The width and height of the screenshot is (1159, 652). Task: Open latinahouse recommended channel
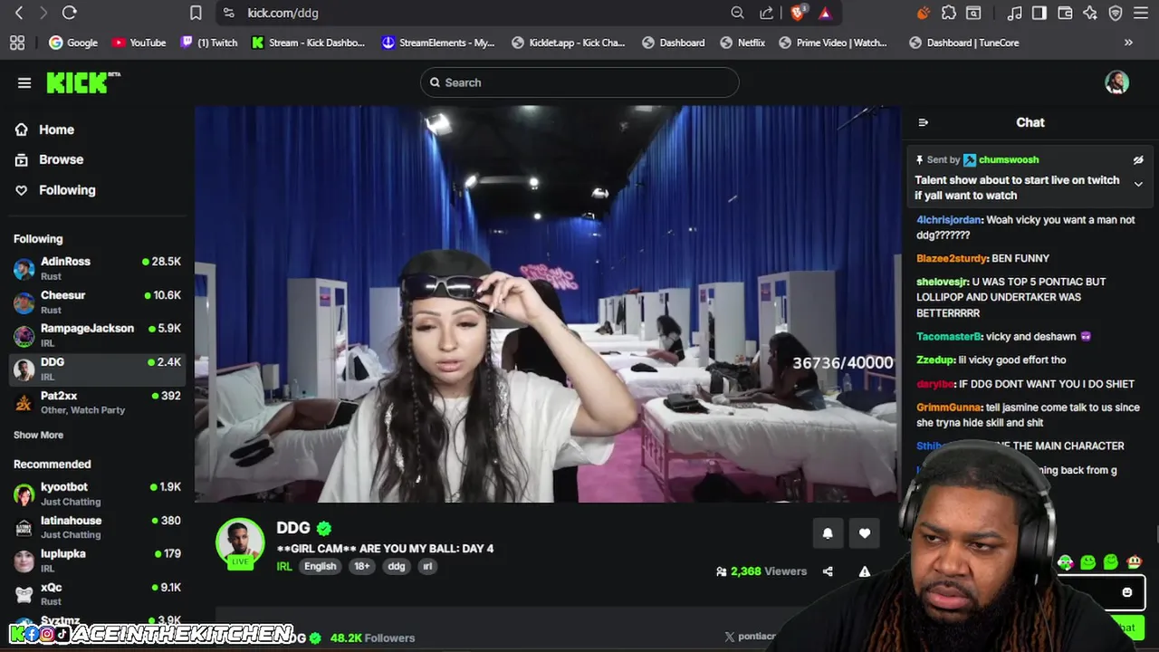(x=97, y=527)
